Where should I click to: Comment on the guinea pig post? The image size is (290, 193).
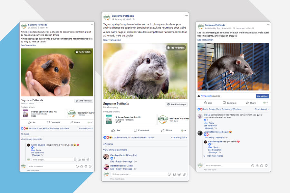coord(53,122)
